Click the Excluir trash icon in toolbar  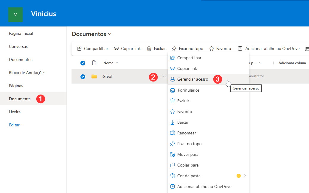(x=149, y=48)
